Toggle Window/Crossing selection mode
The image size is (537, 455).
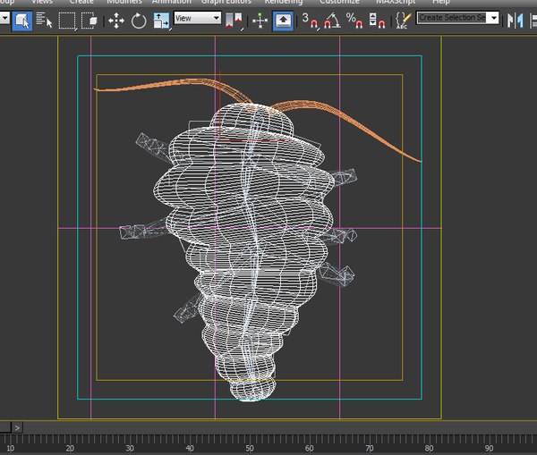pyautogui.click(x=89, y=21)
